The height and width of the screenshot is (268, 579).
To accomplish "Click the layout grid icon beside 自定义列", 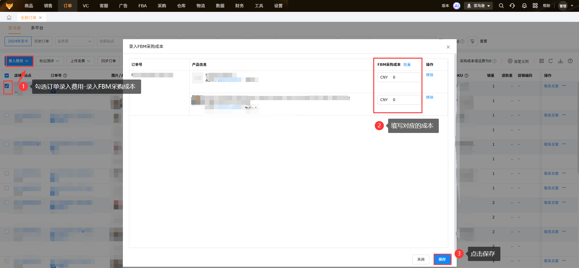I will 542,61.
